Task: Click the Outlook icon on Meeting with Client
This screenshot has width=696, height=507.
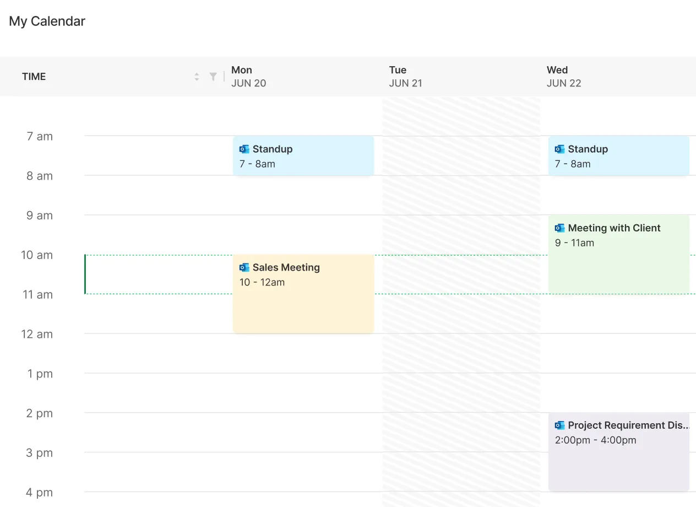Action: click(559, 228)
